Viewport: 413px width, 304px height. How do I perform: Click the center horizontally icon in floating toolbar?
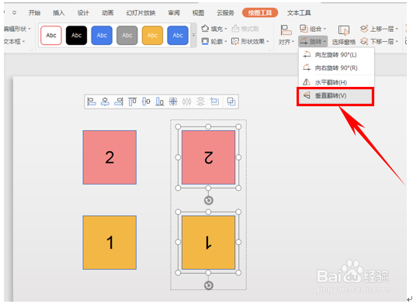click(105, 102)
